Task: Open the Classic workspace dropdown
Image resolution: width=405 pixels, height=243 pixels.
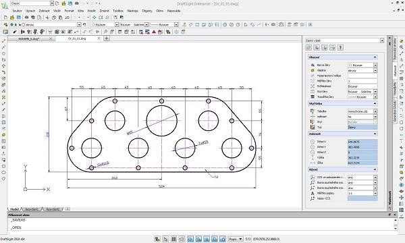Action: [52, 3]
